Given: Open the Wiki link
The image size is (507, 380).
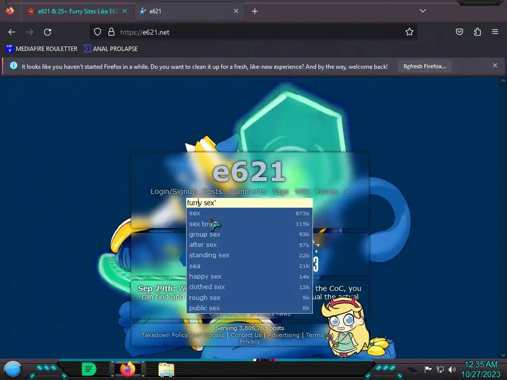Looking at the screenshot, I should click(x=302, y=191).
